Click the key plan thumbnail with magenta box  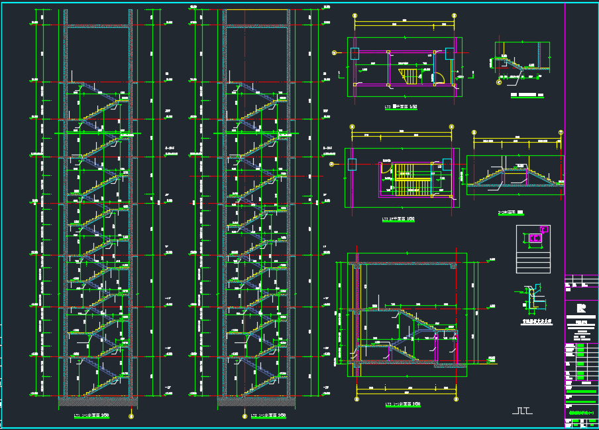533,249
